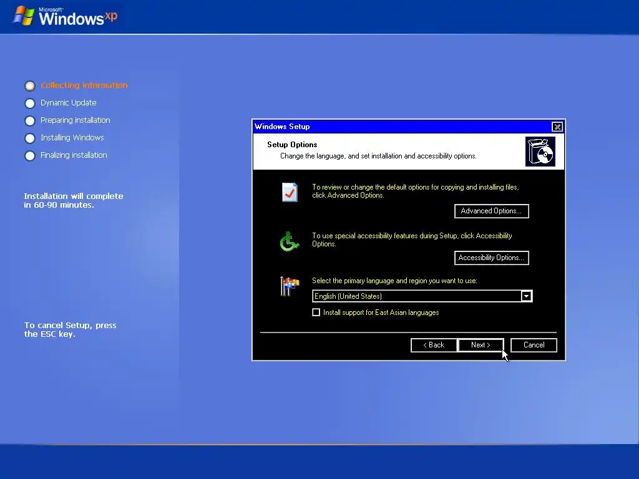The image size is (639, 479).
Task: Click the checklist document icon
Action: pos(290,192)
